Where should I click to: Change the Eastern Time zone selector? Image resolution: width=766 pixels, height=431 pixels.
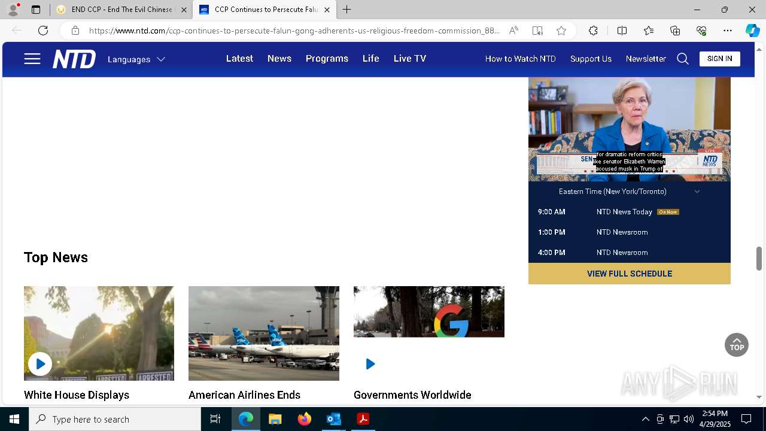[629, 192]
